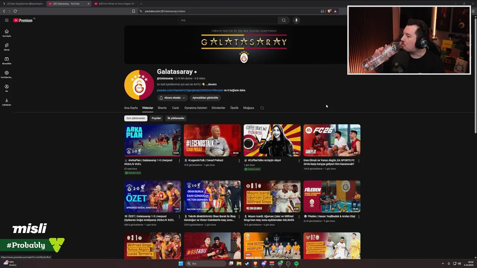Open options menu for the #ArkaPlan video

click(x=179, y=161)
